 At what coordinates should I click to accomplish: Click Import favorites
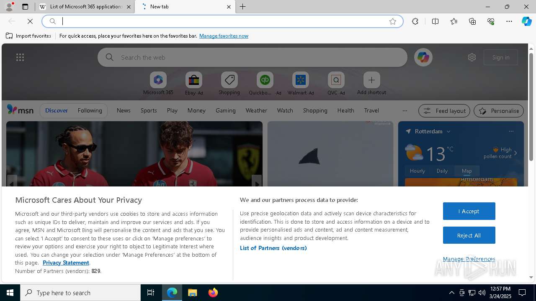pos(28,36)
